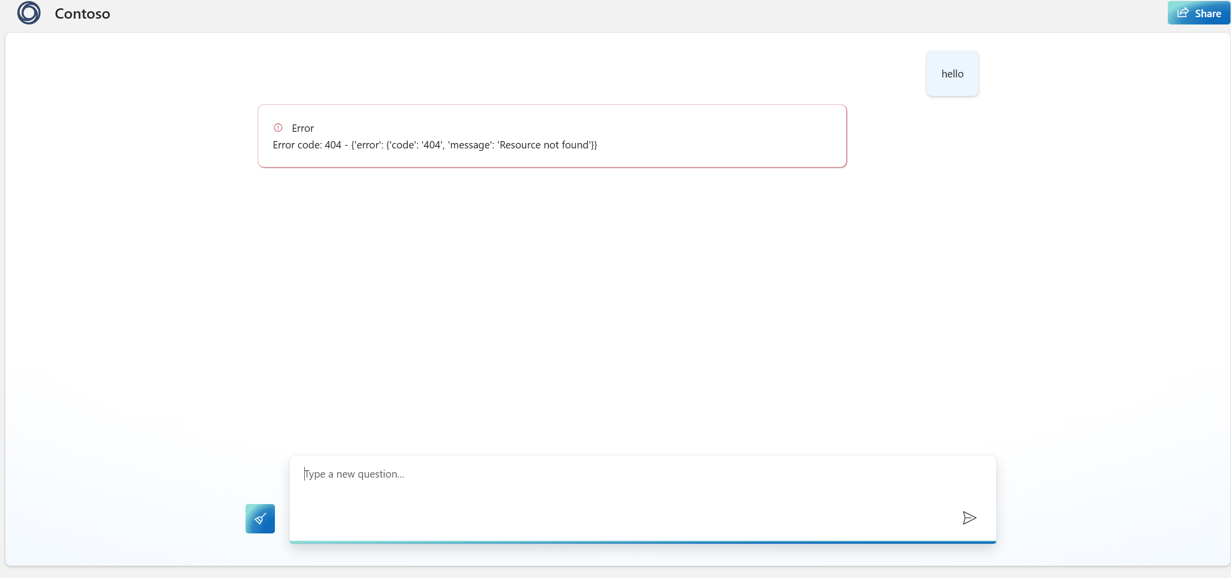Click the Contoso circular logo icon
The image size is (1231, 578).
(29, 13)
